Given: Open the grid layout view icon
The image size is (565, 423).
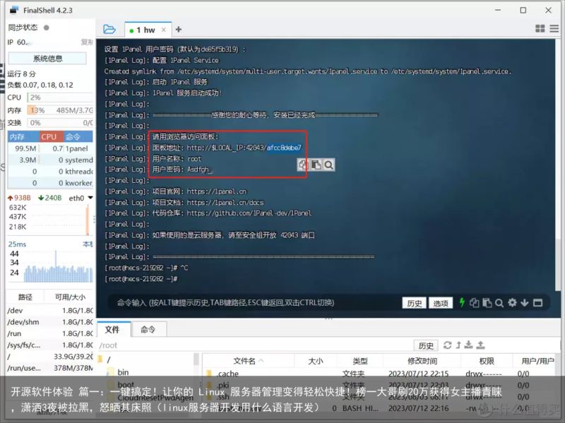Looking at the screenshot, I should (x=540, y=29).
